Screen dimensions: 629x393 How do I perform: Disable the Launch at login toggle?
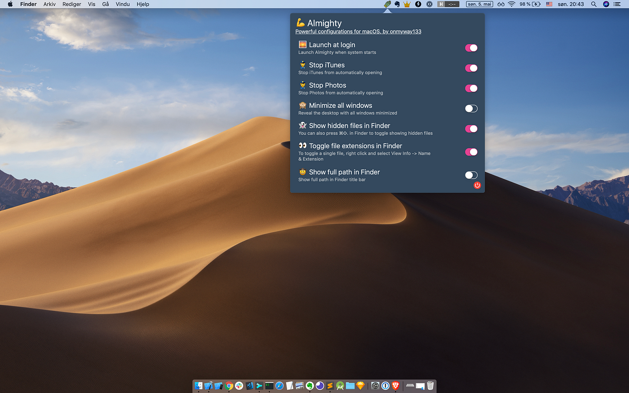coord(471,48)
